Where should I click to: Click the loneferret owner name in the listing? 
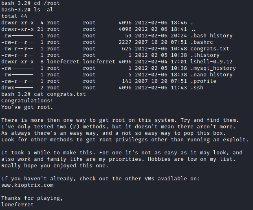(63, 62)
